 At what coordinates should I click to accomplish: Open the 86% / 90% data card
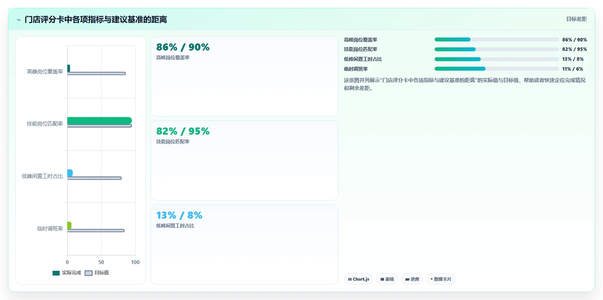[244, 77]
